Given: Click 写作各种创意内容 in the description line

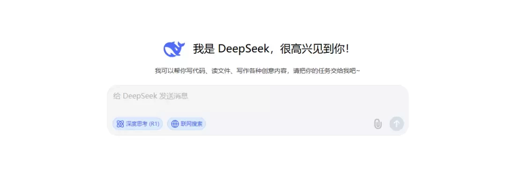Looking at the screenshot, I should 262,71.
